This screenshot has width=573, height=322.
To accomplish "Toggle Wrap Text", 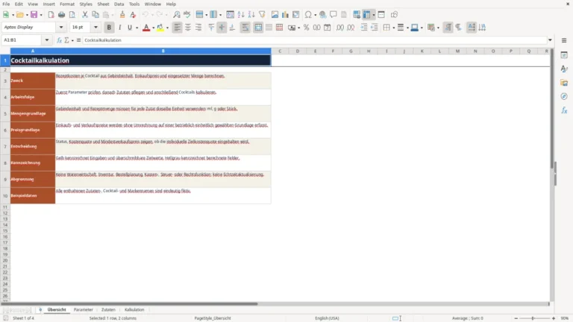I will coord(245,28).
